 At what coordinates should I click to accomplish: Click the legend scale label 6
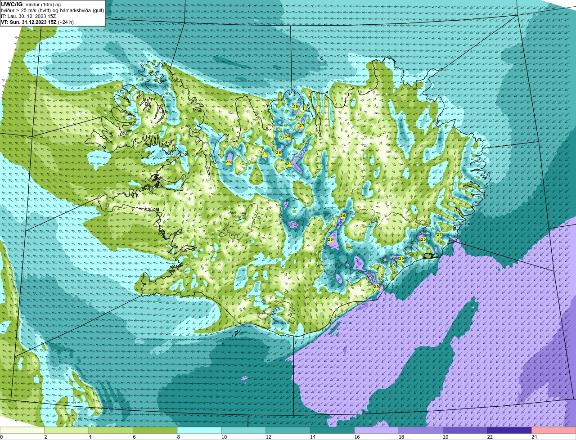click(x=134, y=437)
